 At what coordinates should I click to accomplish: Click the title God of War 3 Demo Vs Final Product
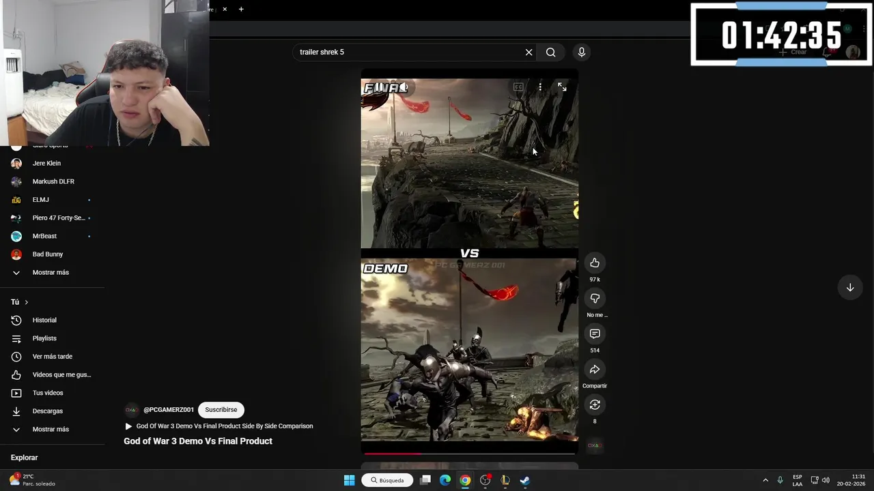click(x=198, y=441)
